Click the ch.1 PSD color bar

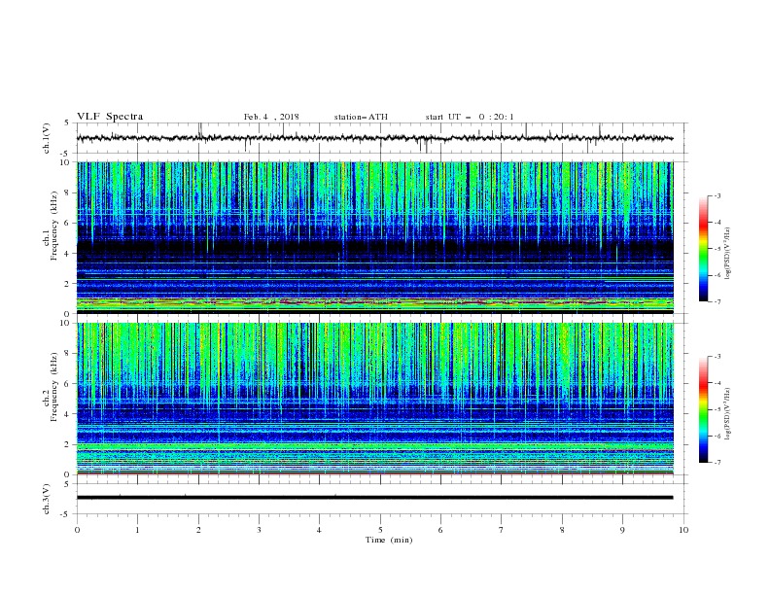coord(703,249)
